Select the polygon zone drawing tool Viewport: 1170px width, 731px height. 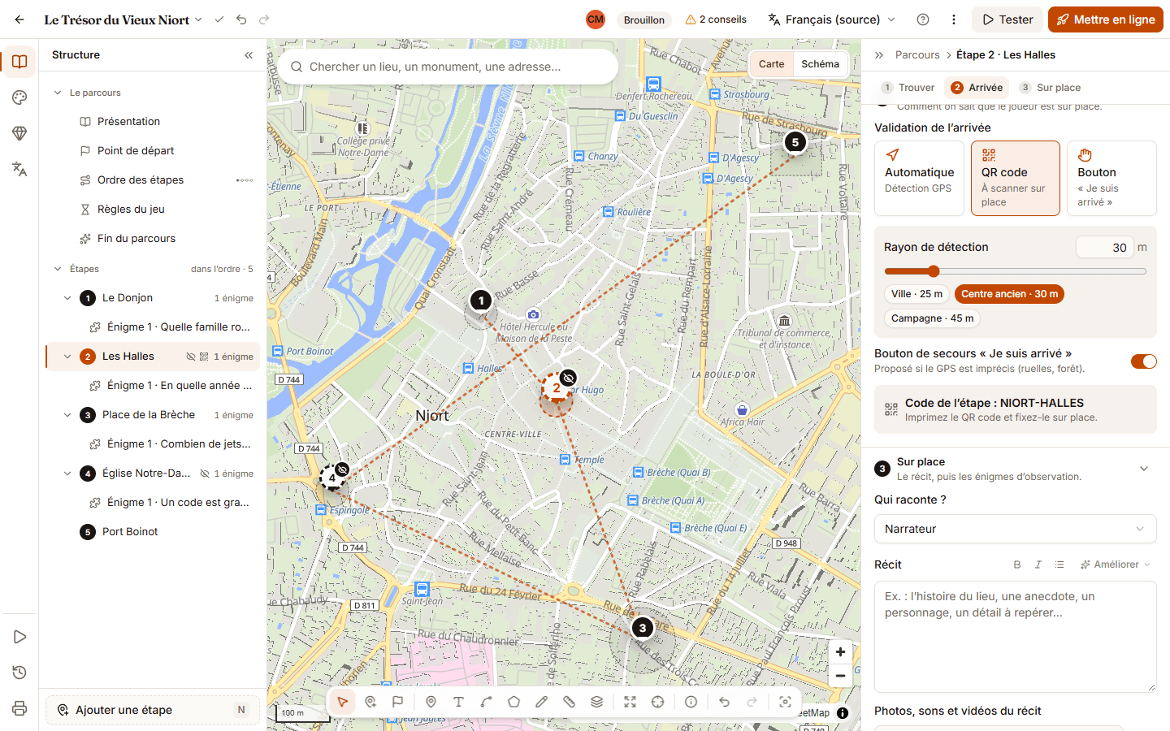(513, 702)
